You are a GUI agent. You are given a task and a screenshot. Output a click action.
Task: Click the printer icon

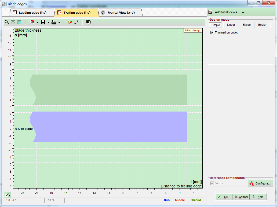[x=54, y=22]
